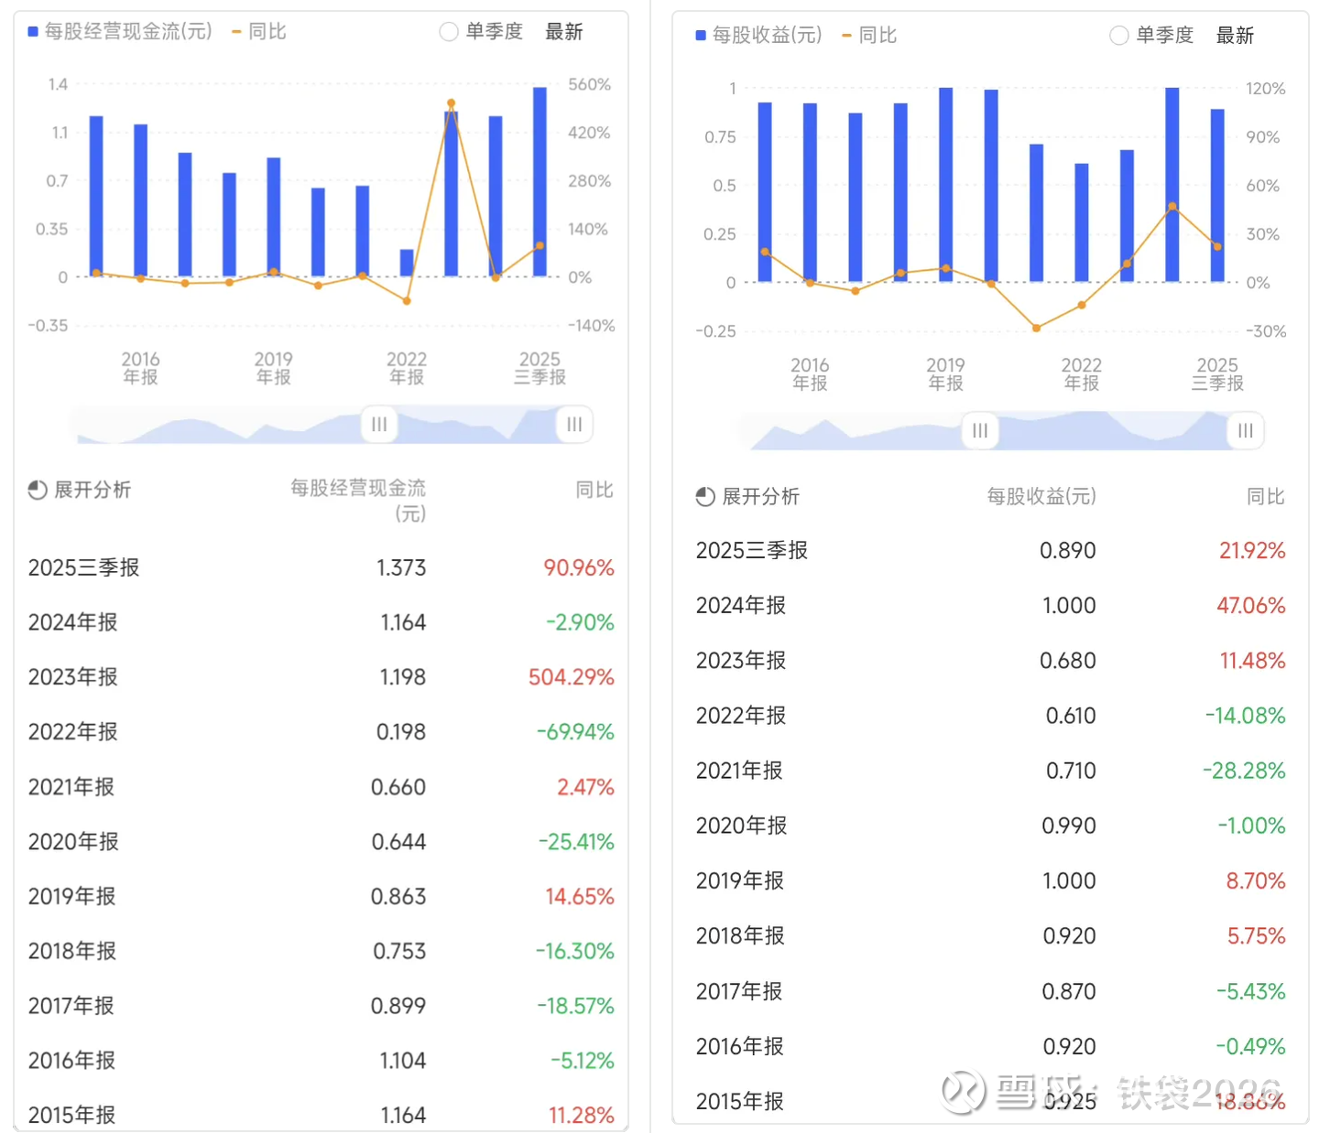This screenshot has height=1133, width=1319.
Task: Click right range handle of cash flow slider
Action: 574,425
